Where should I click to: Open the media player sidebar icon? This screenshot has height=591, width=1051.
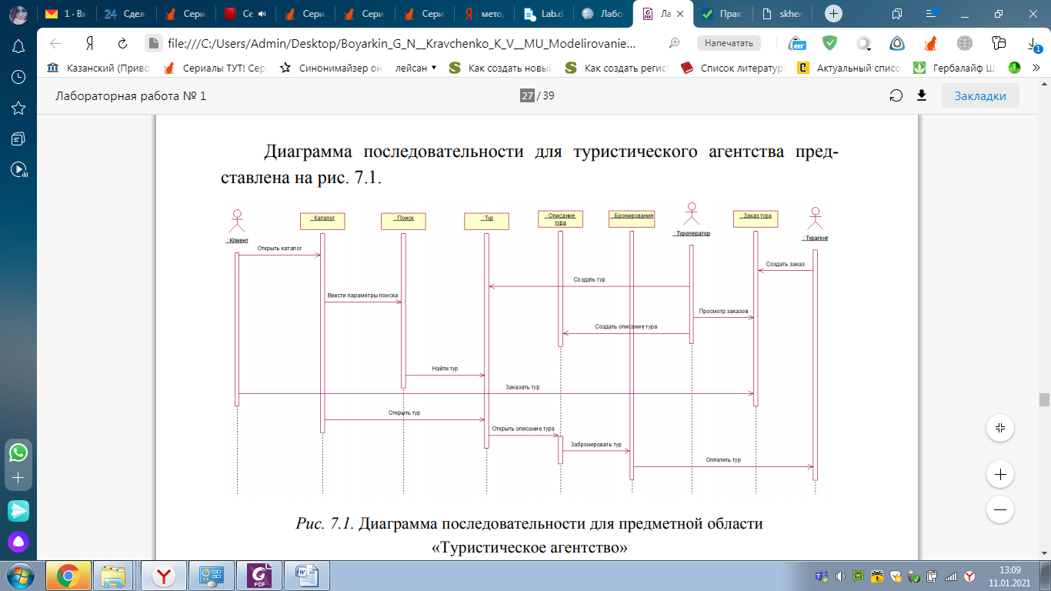coord(18,169)
